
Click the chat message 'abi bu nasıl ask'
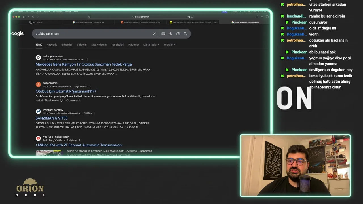322,52
